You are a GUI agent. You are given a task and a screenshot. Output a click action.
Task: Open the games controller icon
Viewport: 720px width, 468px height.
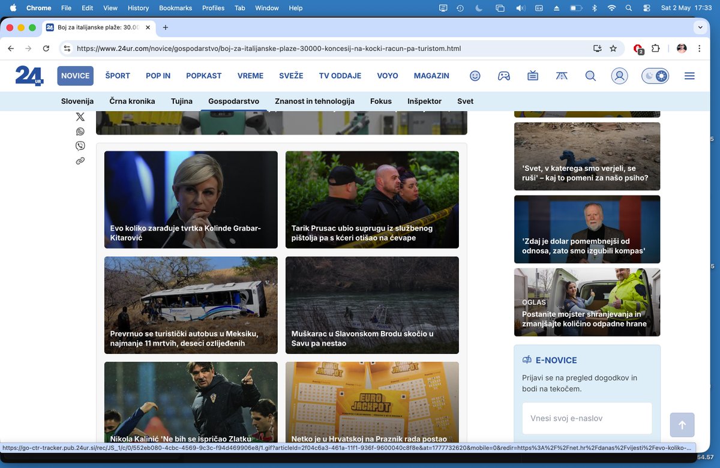coord(504,76)
